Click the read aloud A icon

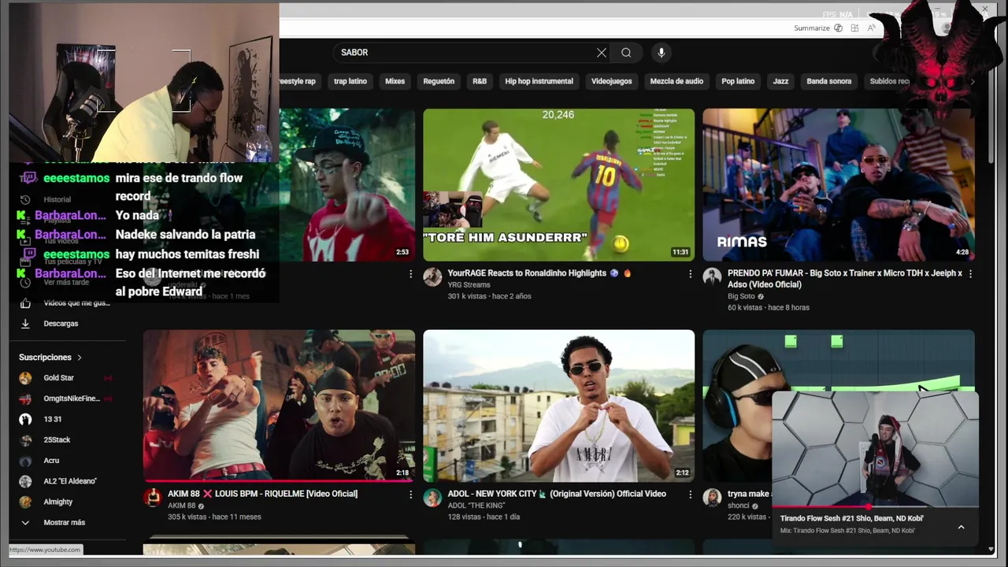(871, 28)
